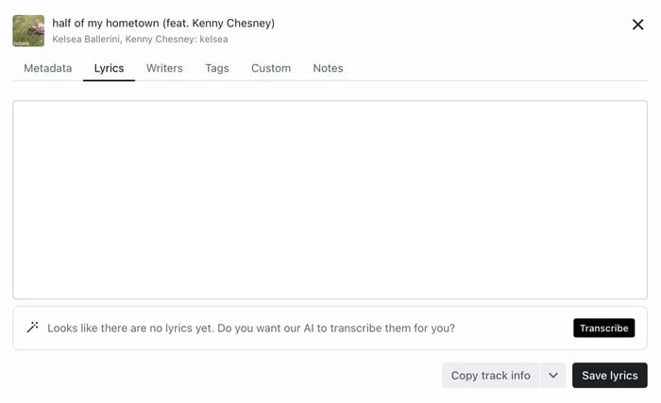Image resolution: width=661 pixels, height=403 pixels.
Task: Go to the Tags tab
Action: pyautogui.click(x=217, y=68)
